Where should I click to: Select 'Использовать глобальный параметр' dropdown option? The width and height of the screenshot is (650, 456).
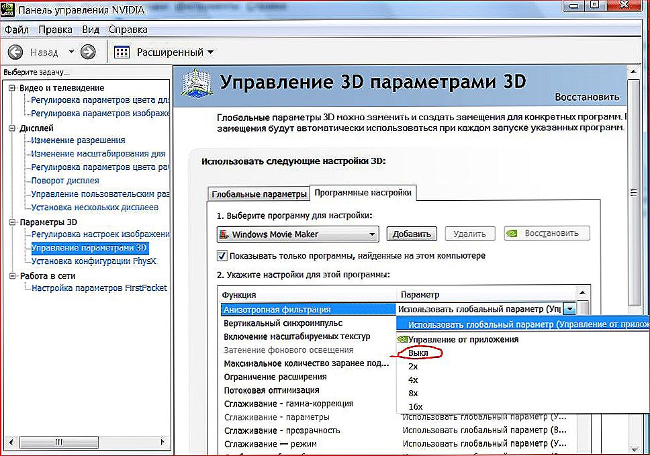pyautogui.click(x=522, y=324)
